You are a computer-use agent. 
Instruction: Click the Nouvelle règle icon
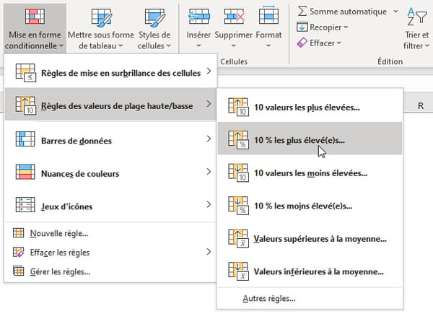click(19, 233)
